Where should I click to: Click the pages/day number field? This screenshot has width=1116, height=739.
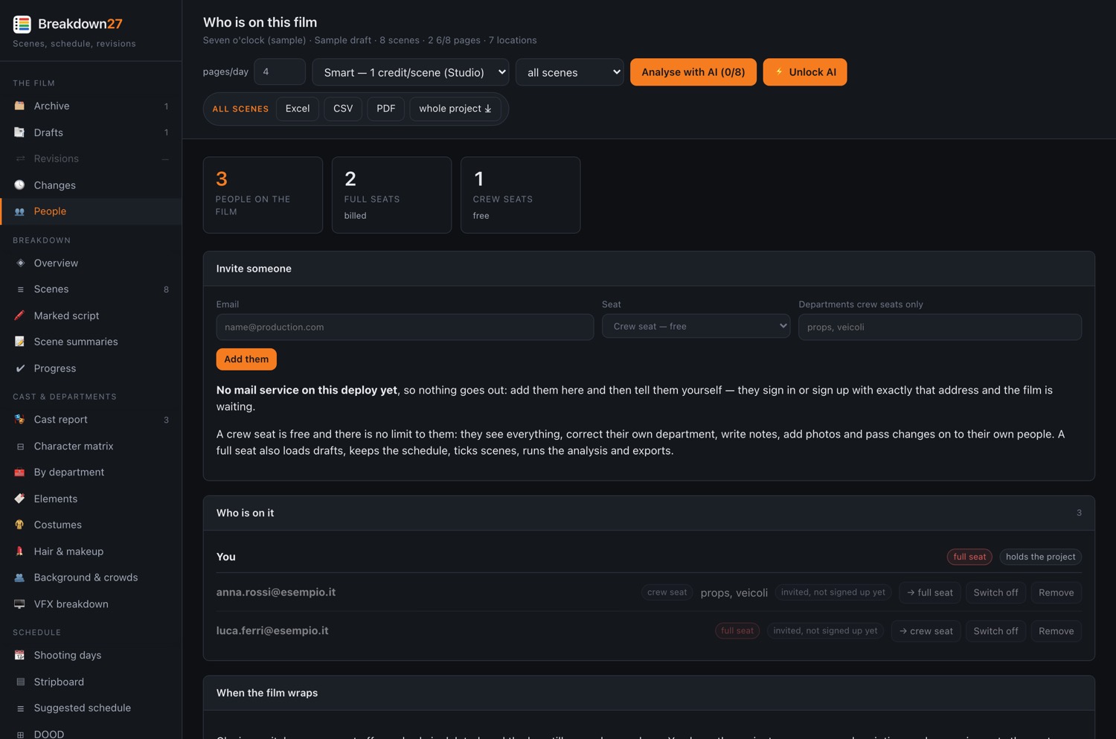(280, 72)
